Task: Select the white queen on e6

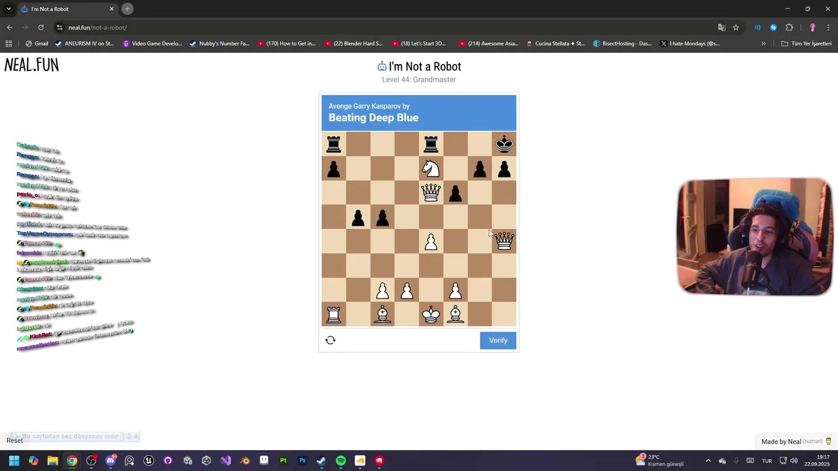Action: pos(431,192)
